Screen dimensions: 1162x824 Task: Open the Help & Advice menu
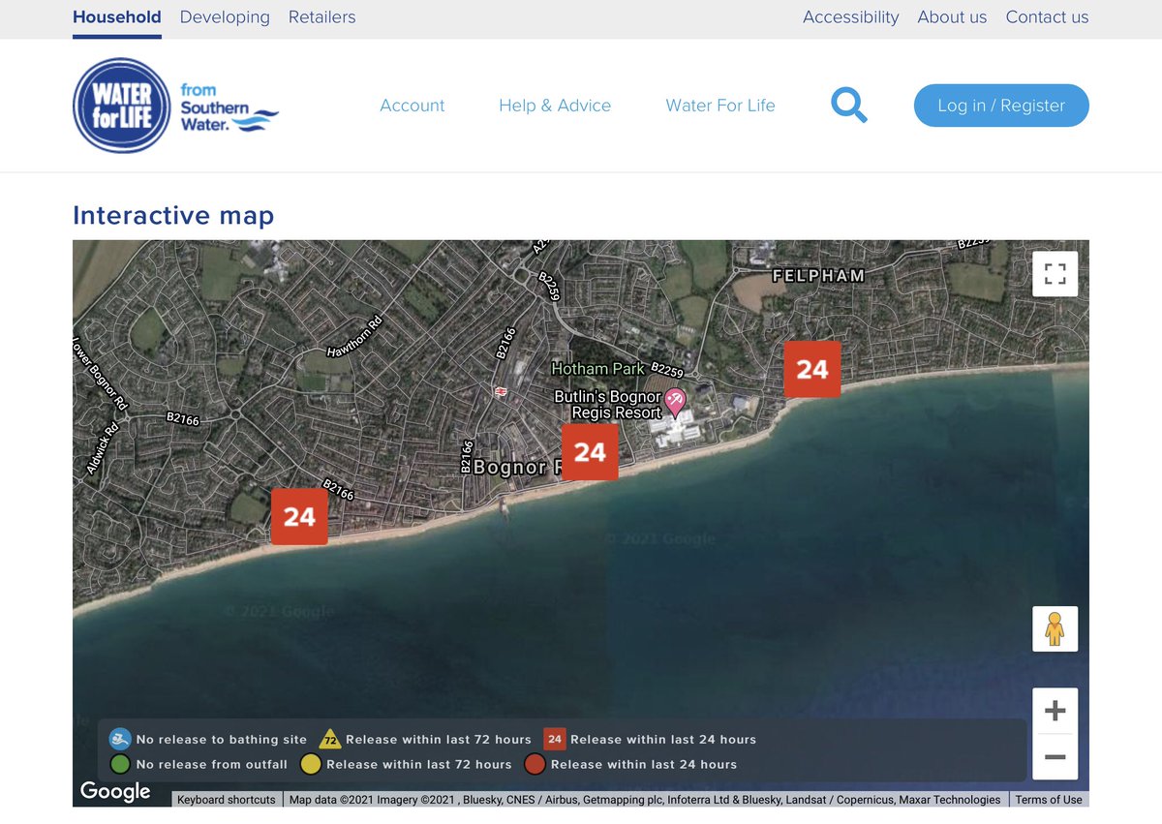(555, 106)
